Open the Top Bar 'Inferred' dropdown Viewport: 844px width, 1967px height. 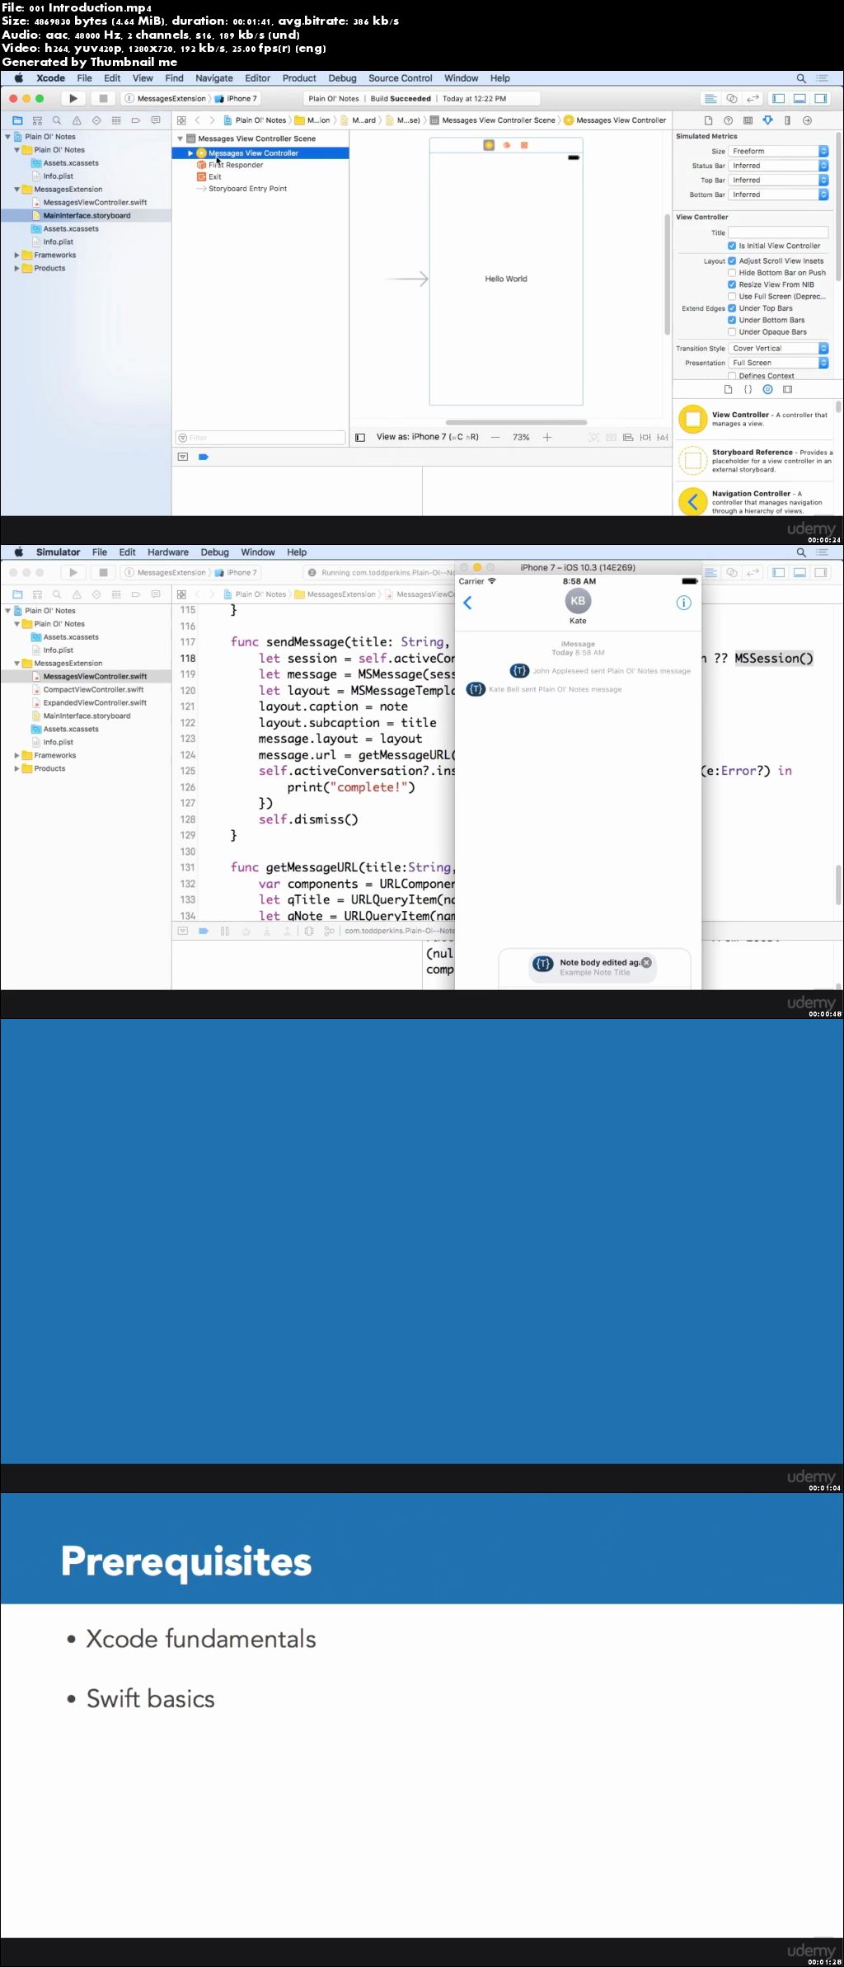click(779, 180)
